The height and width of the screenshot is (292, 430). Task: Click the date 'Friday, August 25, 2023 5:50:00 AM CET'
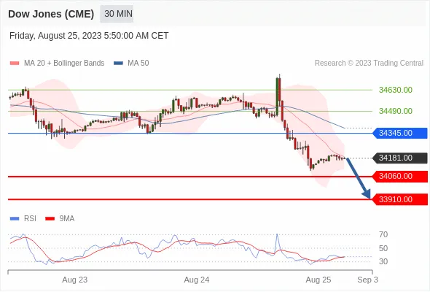89,36
